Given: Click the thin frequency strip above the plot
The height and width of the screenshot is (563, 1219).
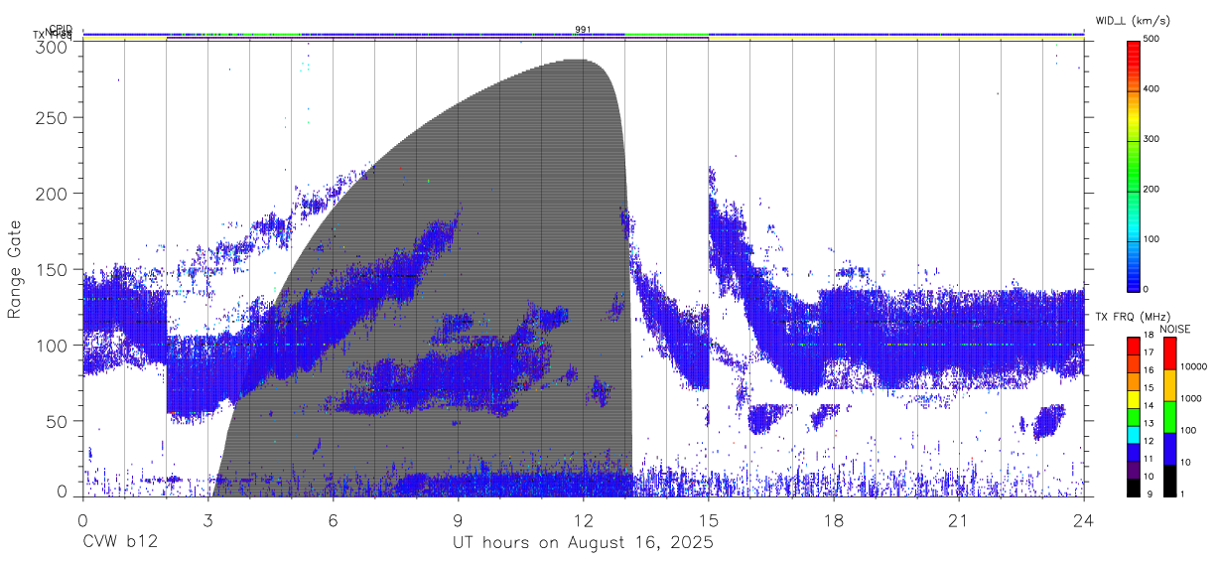Looking at the screenshot, I should click(584, 38).
